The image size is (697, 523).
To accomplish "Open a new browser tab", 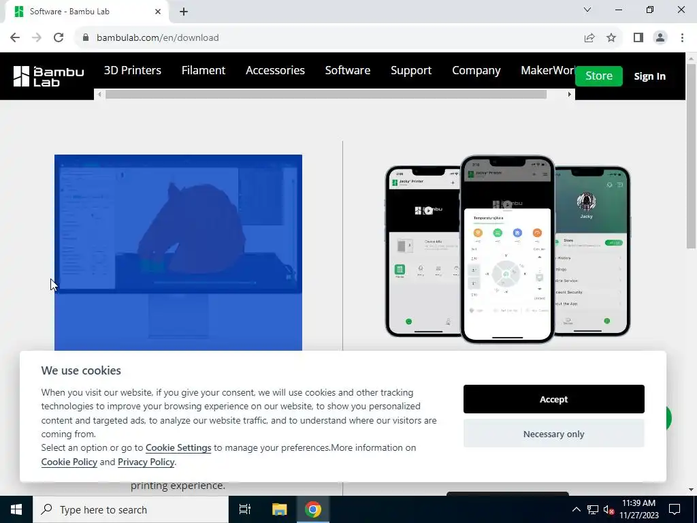I will coord(184,12).
